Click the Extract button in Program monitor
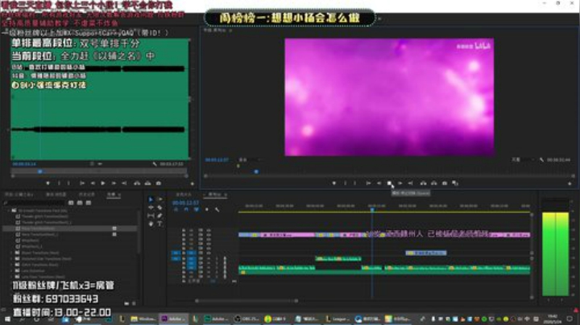The image size is (580, 325). (x=434, y=183)
